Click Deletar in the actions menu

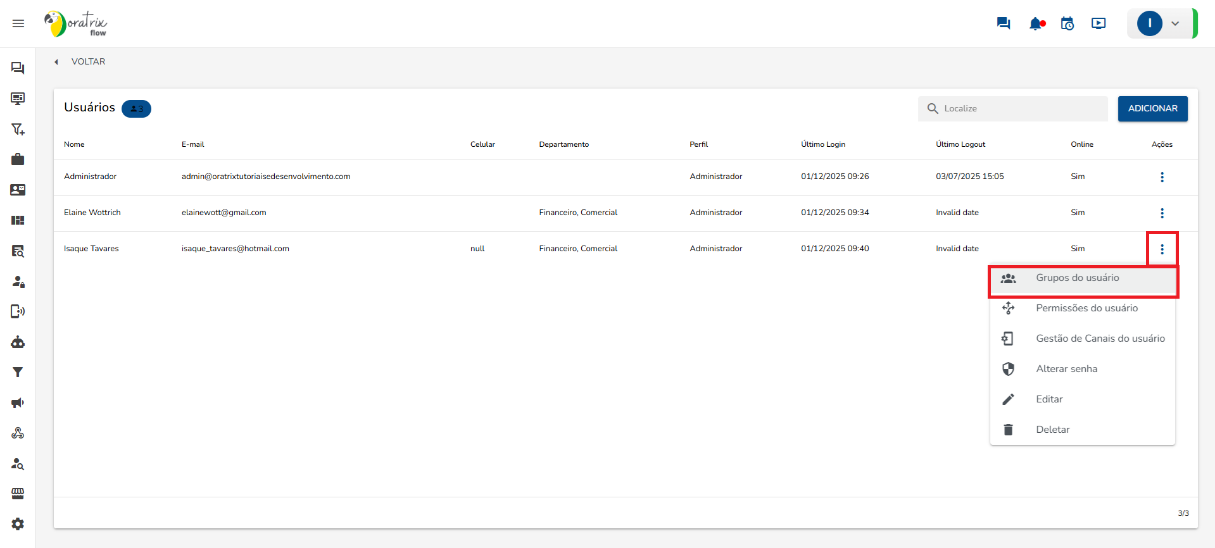coord(1052,430)
